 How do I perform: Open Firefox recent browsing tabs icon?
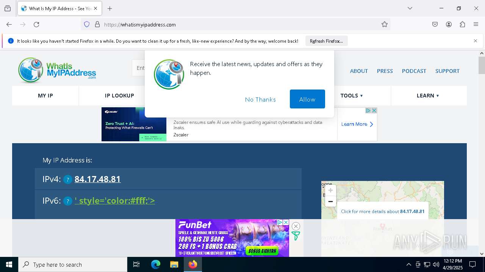pyautogui.click(x=8, y=8)
